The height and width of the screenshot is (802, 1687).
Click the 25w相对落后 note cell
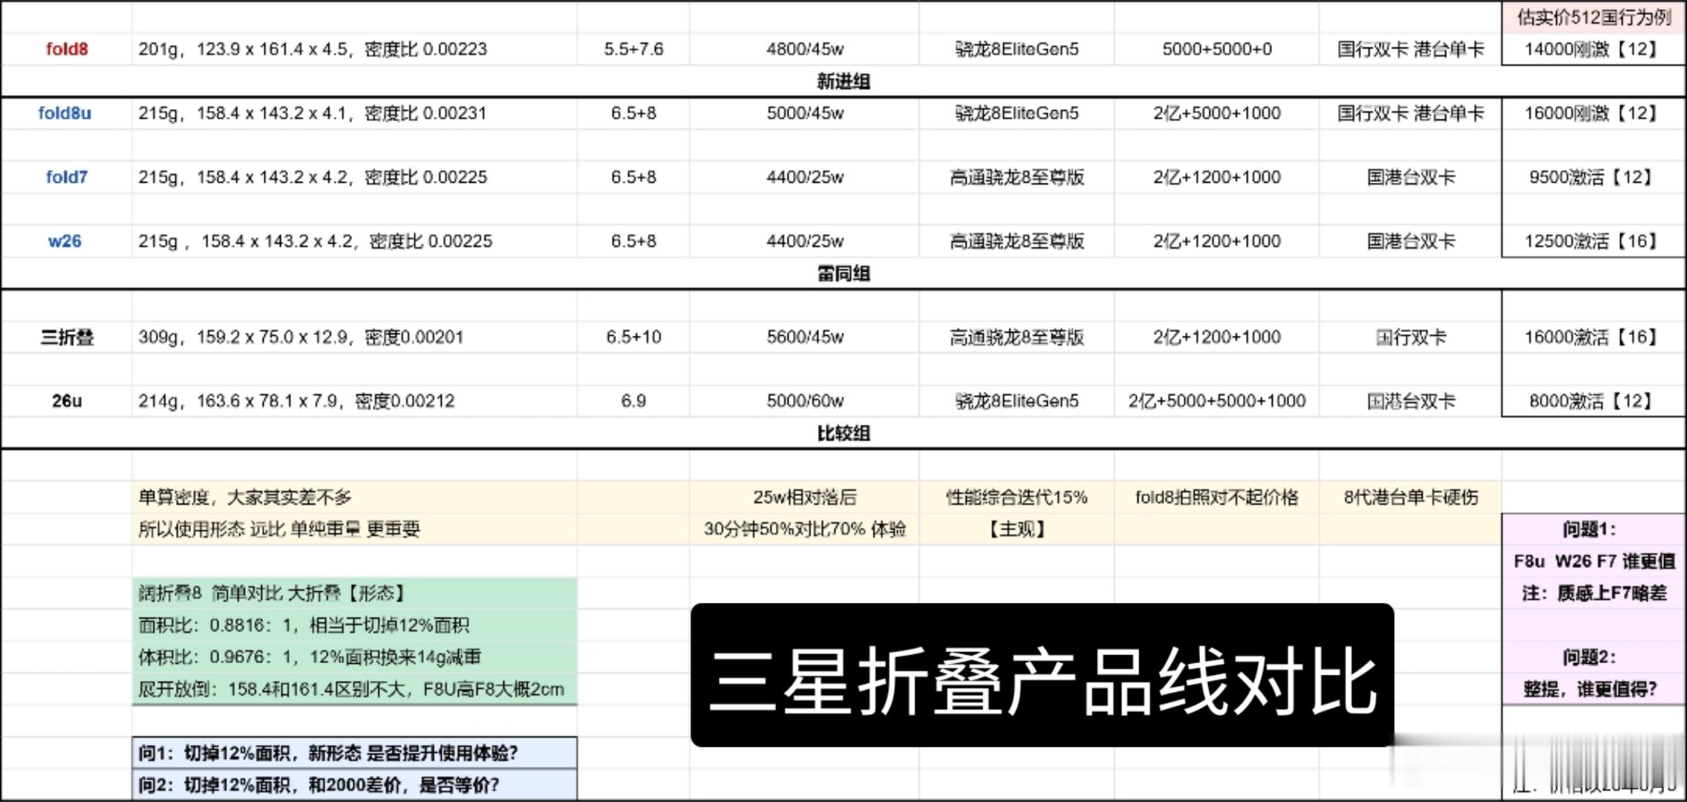tap(805, 497)
